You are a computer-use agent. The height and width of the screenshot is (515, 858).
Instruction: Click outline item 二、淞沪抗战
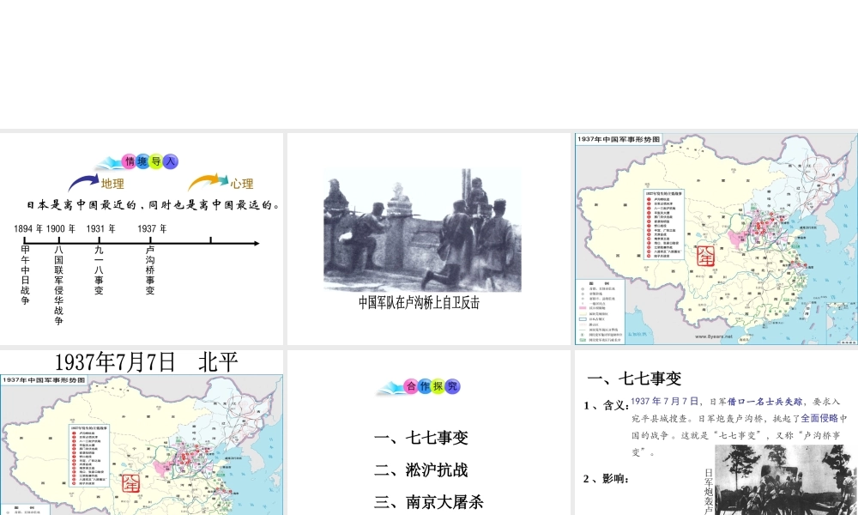[x=420, y=470]
